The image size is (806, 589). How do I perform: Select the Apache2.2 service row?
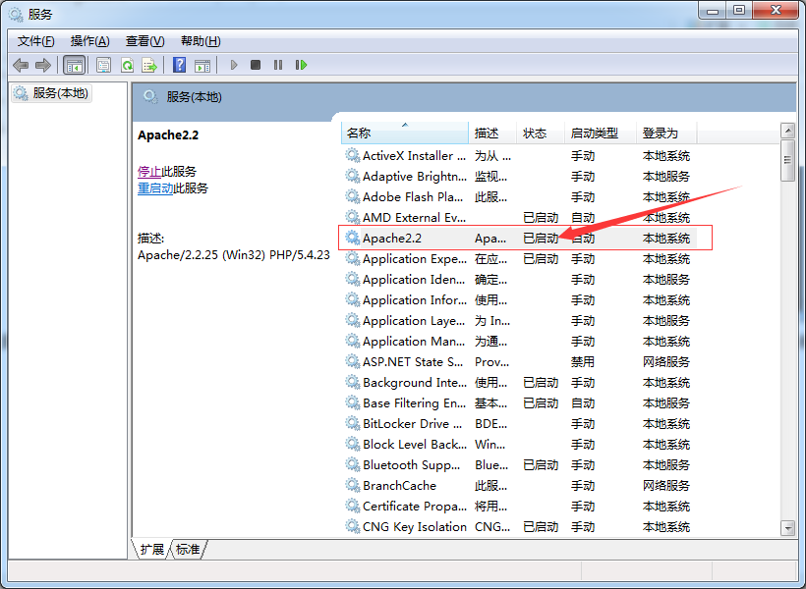(520, 238)
